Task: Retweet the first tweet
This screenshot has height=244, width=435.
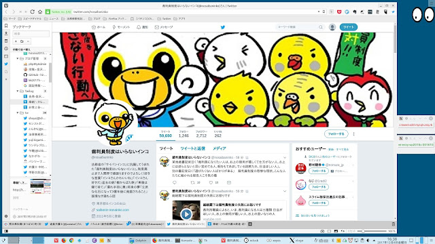Action: pyautogui.click(x=192, y=182)
